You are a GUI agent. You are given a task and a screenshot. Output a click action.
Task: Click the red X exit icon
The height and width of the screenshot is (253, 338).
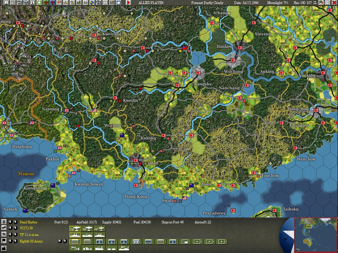tap(334, 3)
